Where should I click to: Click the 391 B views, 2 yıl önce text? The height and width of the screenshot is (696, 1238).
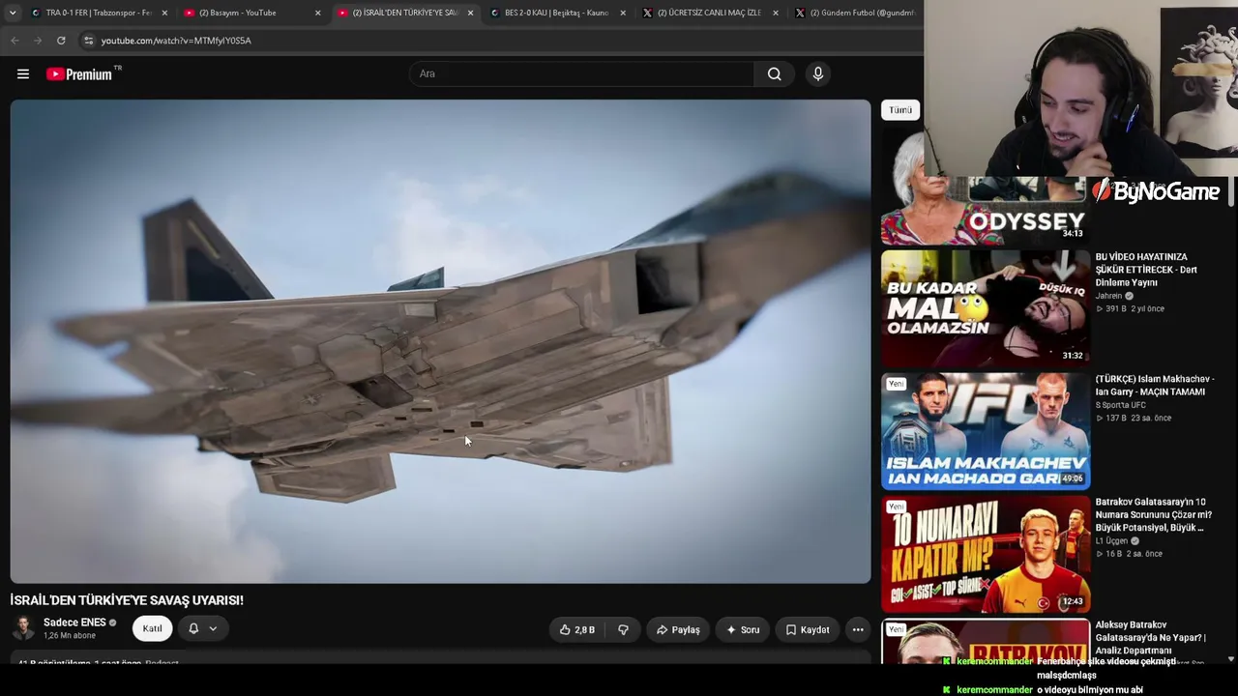tap(1130, 308)
